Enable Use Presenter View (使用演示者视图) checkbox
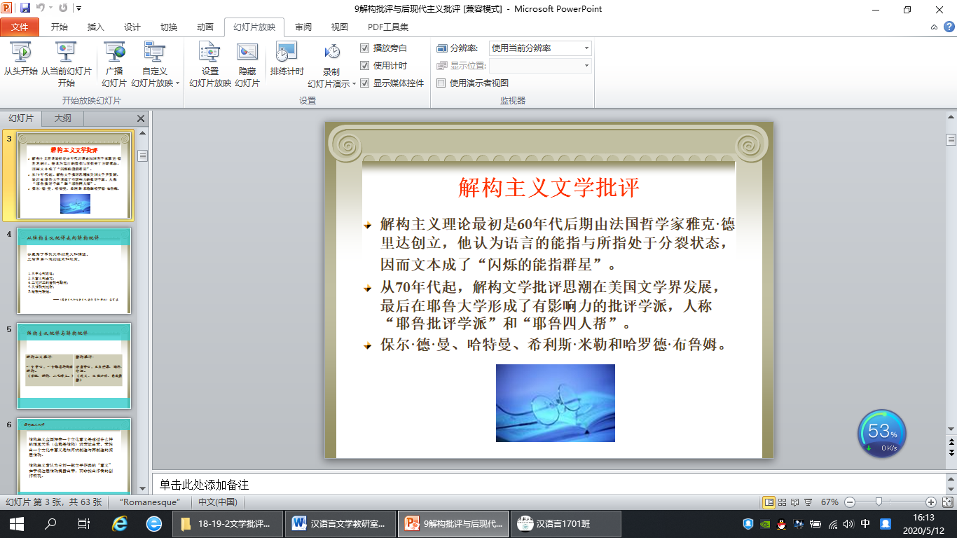 click(441, 83)
